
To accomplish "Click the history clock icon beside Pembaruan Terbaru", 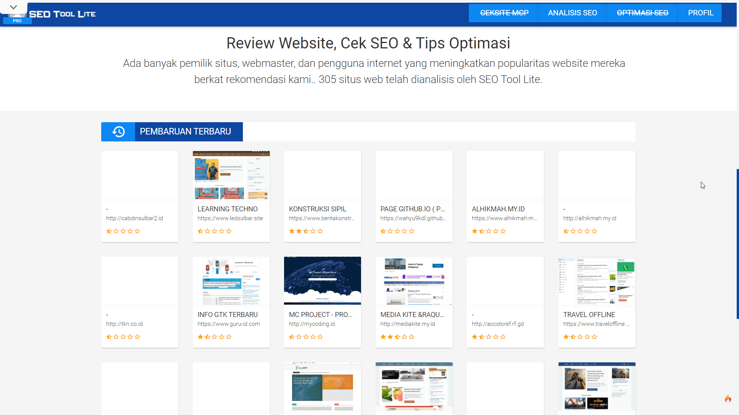I will (118, 132).
